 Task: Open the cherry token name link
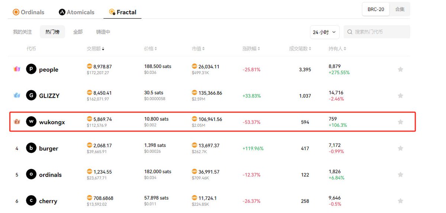click(x=48, y=201)
